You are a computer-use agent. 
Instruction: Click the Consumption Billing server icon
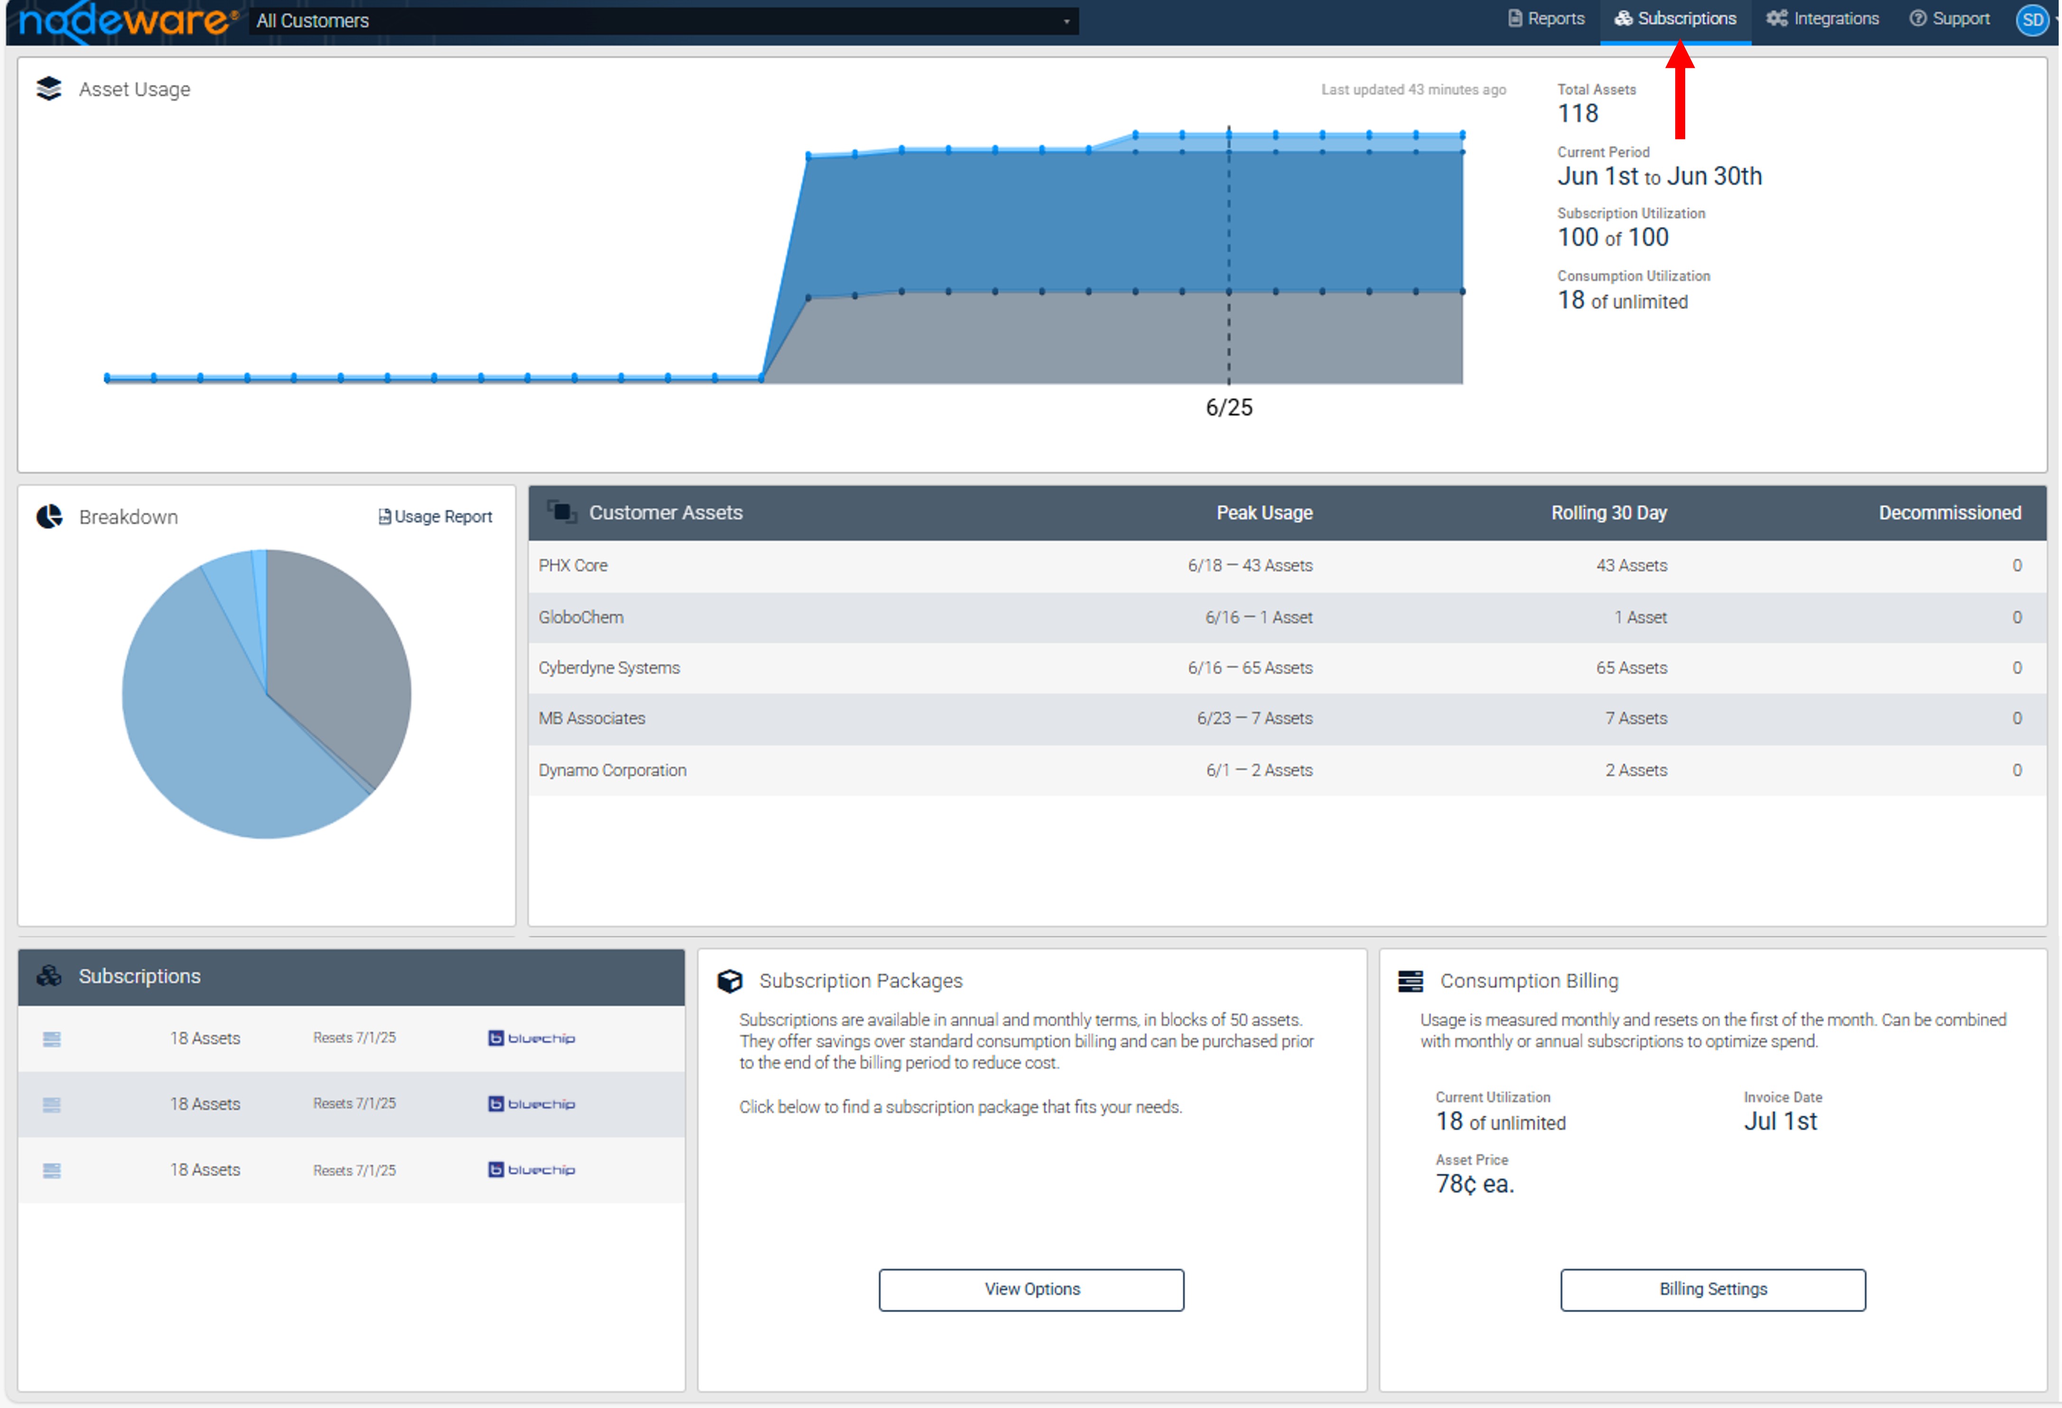pos(1411,981)
